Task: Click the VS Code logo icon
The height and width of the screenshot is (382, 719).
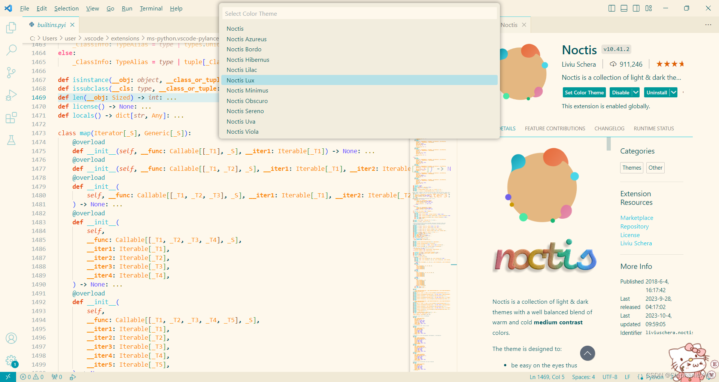Action: (x=8, y=8)
